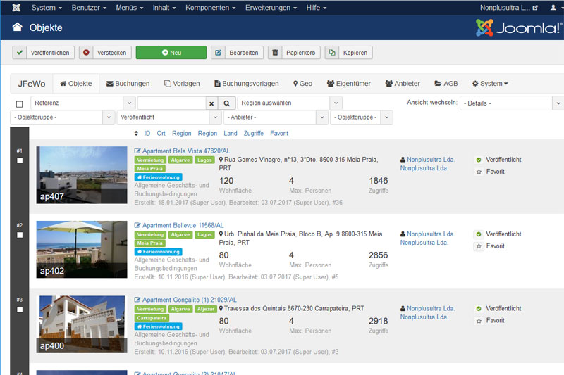Open the ap407 apartment thumbnail
The height and width of the screenshot is (375, 564).
(x=82, y=174)
